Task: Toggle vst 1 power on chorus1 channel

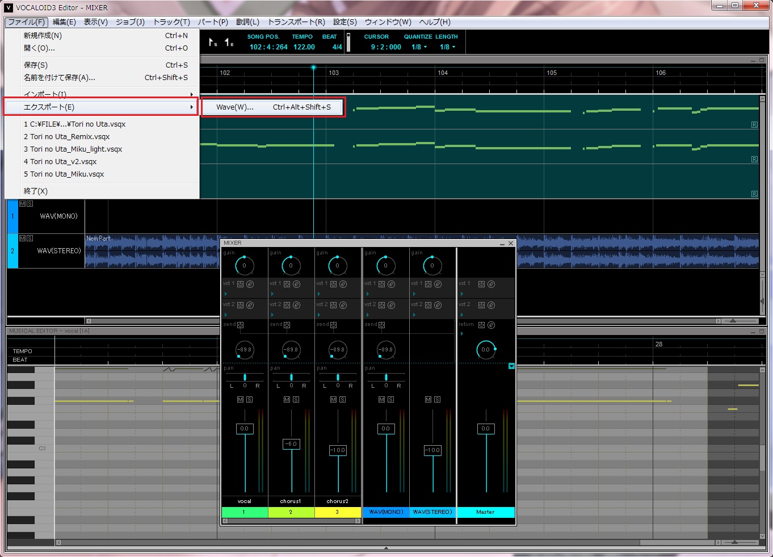Action: (287, 284)
